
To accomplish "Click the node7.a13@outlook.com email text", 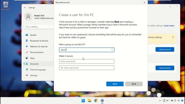I will (44, 18).
